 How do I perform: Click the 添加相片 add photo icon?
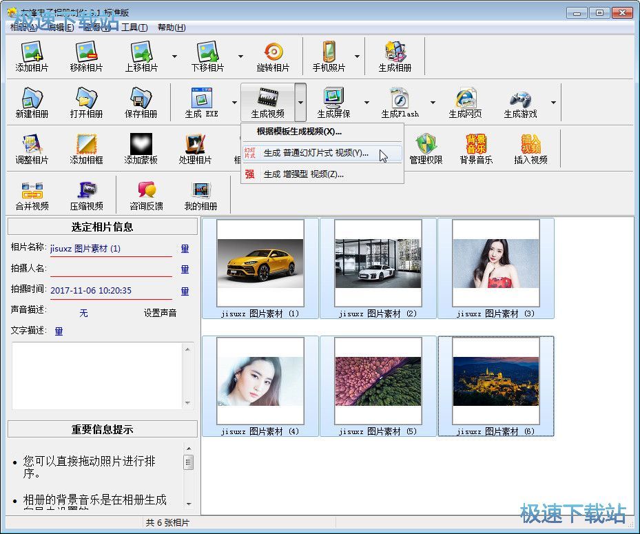[32, 57]
